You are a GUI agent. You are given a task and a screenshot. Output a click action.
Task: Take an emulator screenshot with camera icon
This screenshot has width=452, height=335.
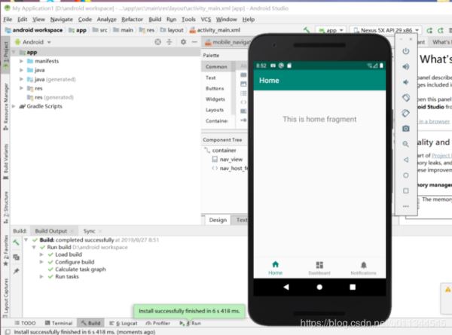(x=406, y=129)
